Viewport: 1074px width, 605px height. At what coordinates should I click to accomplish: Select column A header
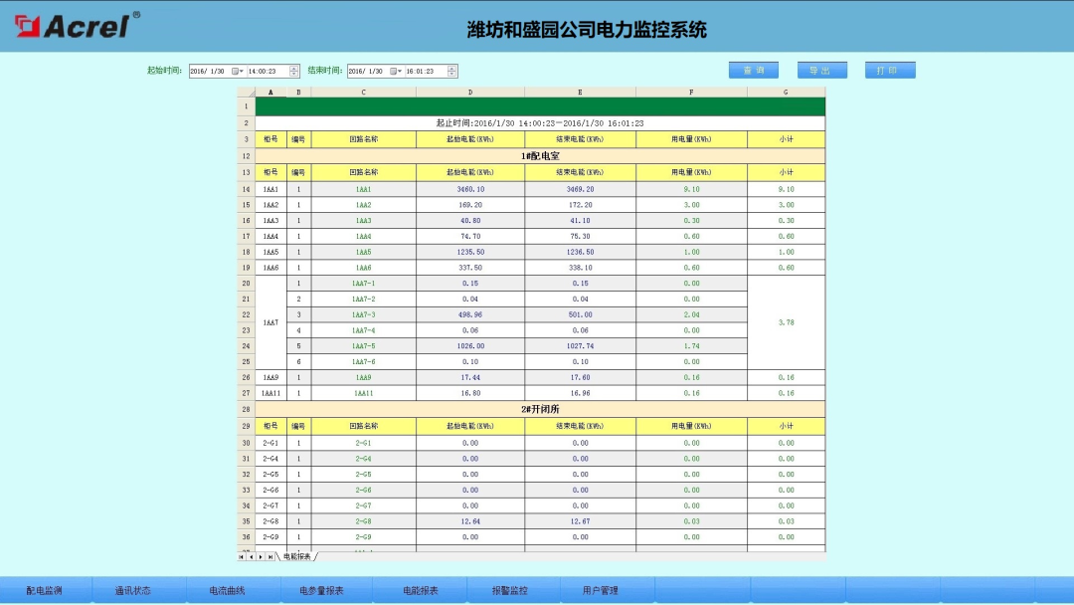pyautogui.click(x=270, y=93)
